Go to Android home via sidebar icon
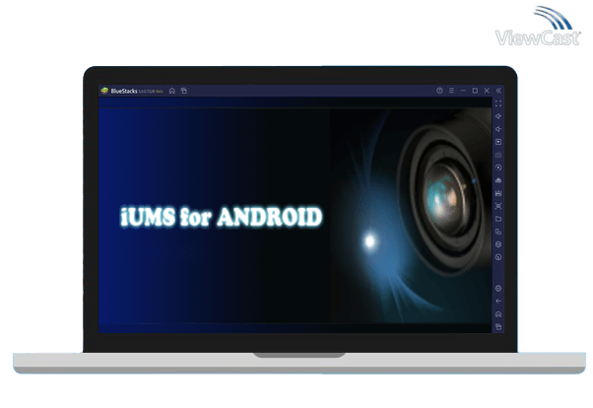 [x=498, y=314]
